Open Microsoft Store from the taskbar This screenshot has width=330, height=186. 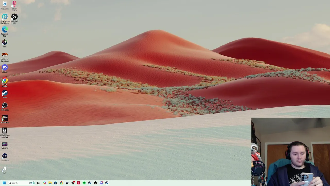pyautogui.click(x=56, y=183)
